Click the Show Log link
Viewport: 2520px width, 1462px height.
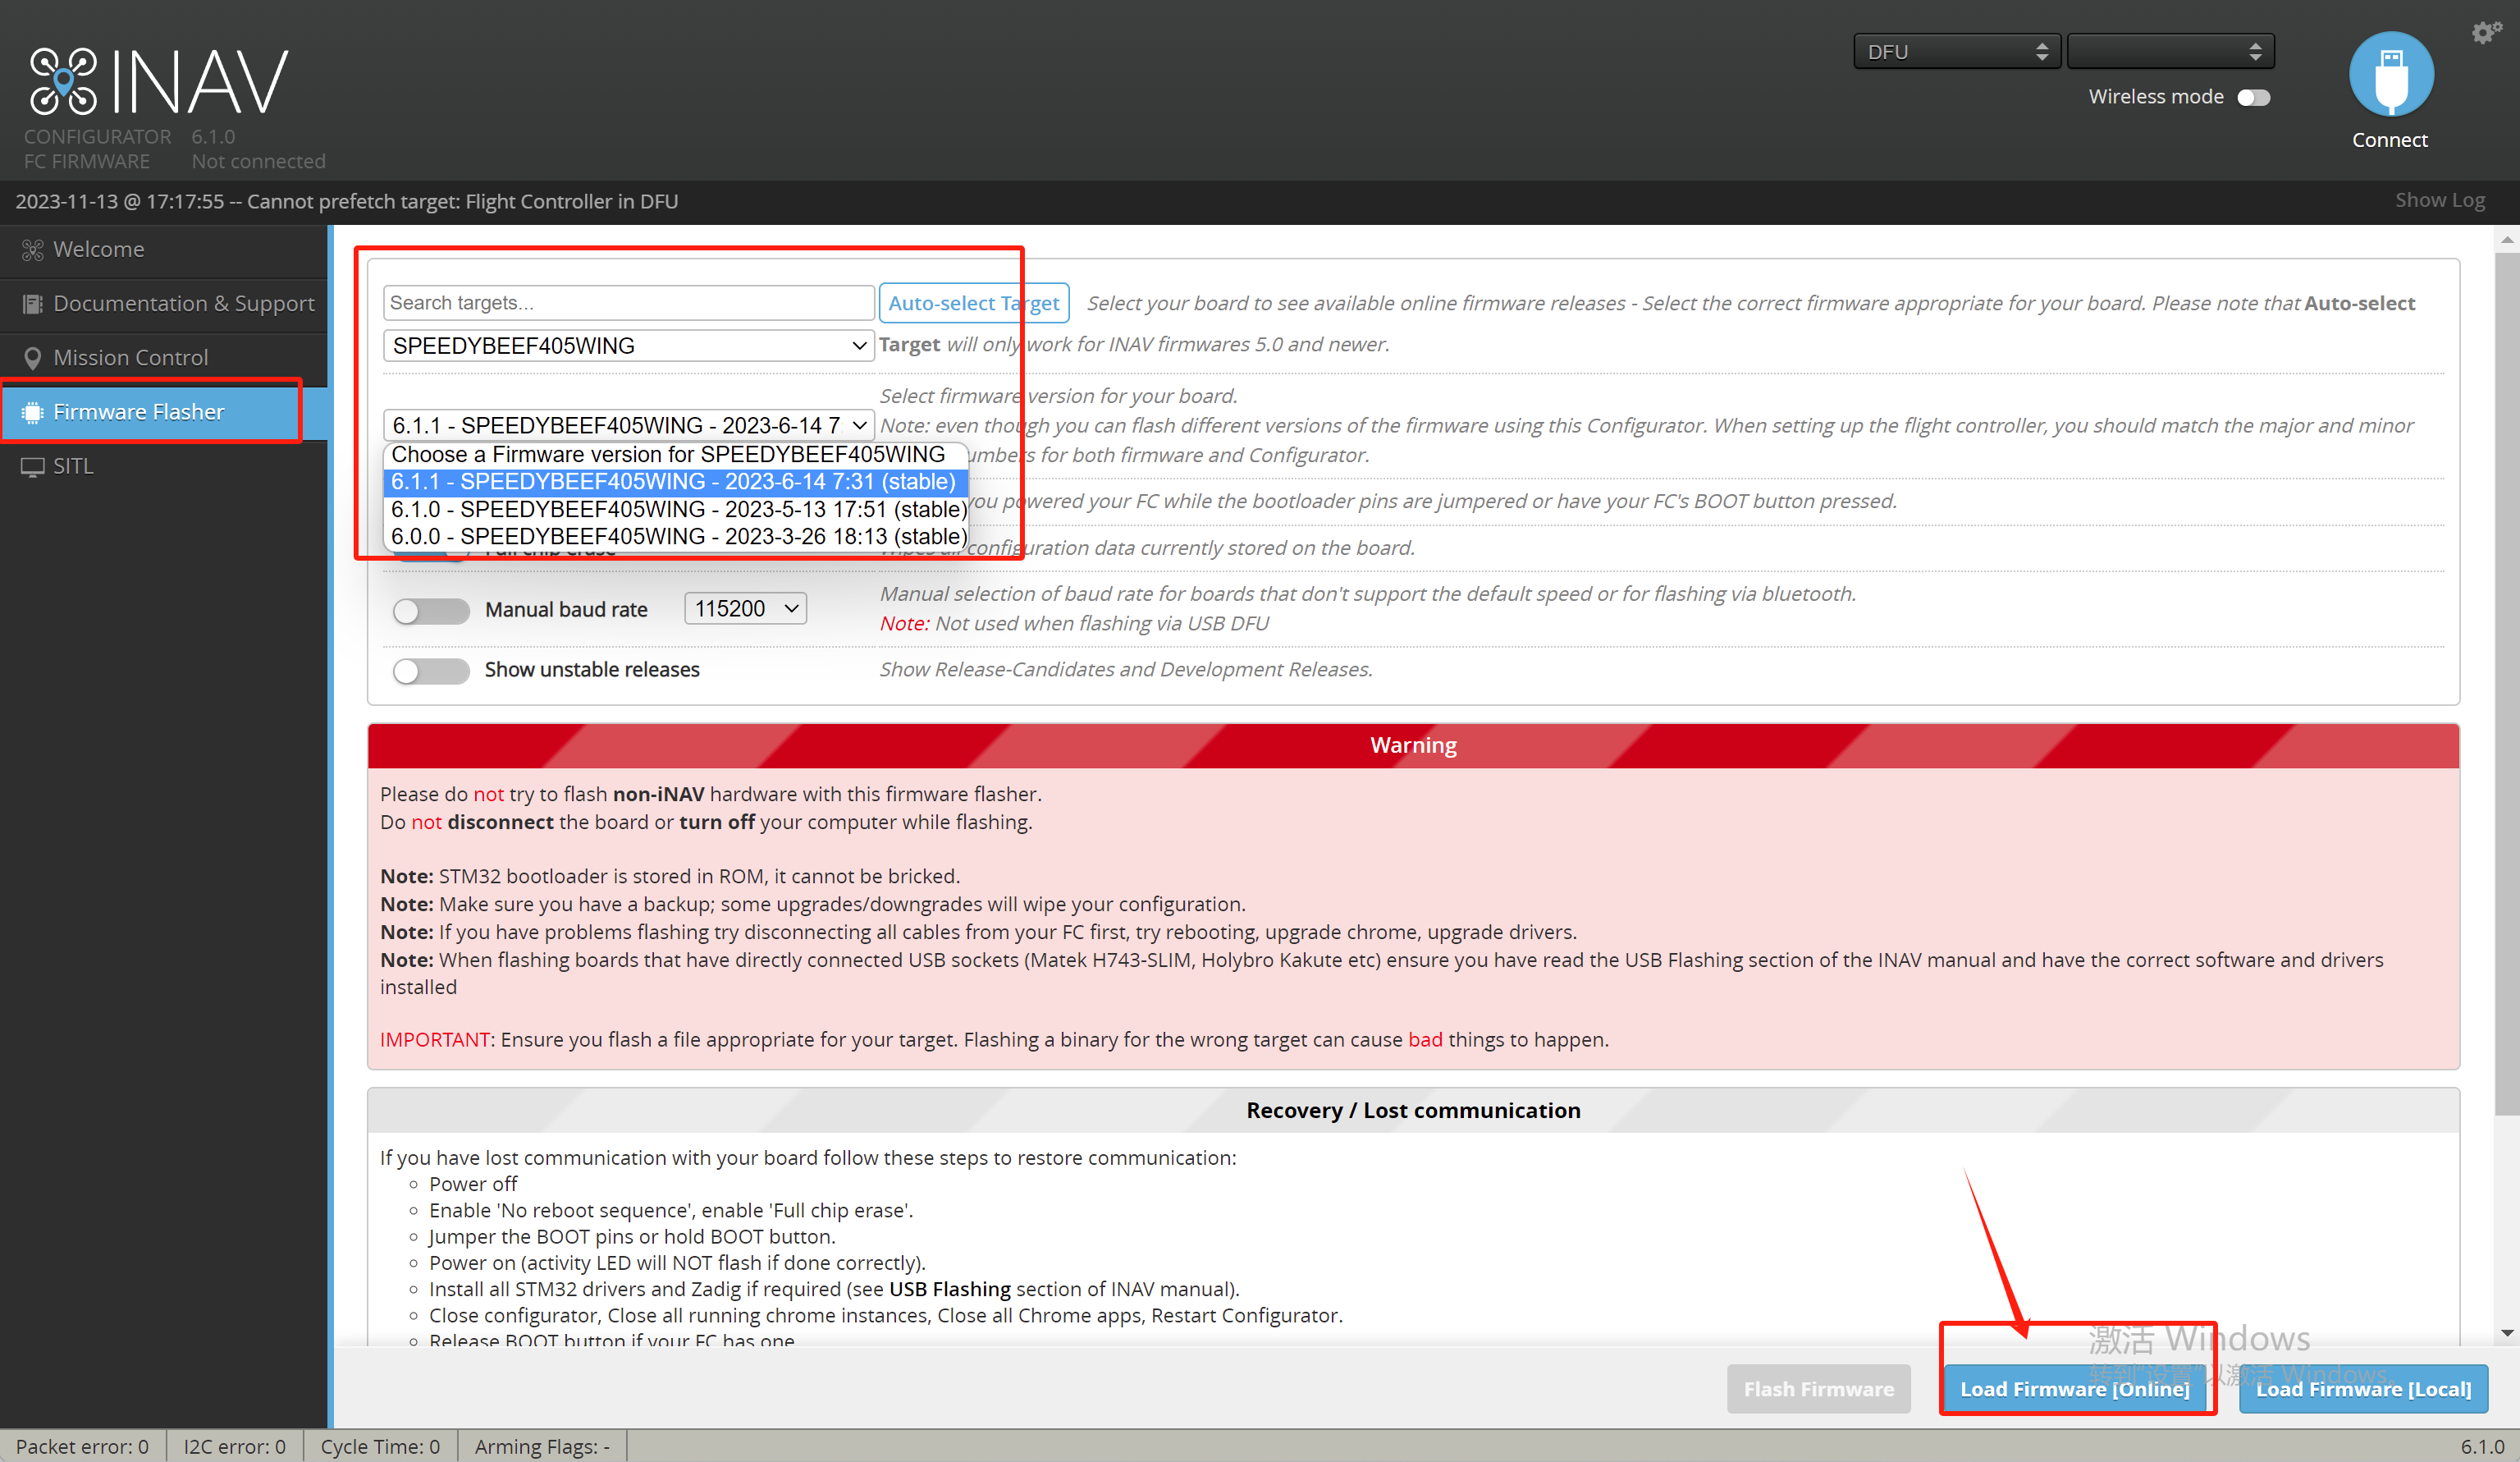pyautogui.click(x=2439, y=200)
